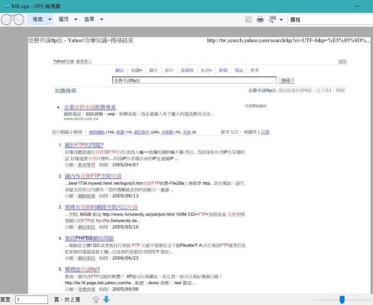The width and height of the screenshot is (373, 305).
Task: Open the 檔案 menu
Action: tap(38, 19)
